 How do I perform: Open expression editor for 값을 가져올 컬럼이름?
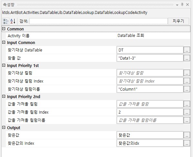pos(187,120)
